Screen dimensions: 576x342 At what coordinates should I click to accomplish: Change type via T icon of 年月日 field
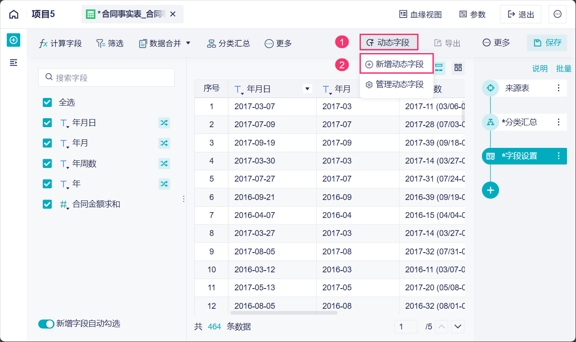(x=64, y=123)
